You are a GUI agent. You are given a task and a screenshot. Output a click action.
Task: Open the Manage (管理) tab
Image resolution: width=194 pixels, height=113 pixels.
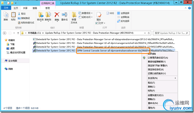[48, 8]
